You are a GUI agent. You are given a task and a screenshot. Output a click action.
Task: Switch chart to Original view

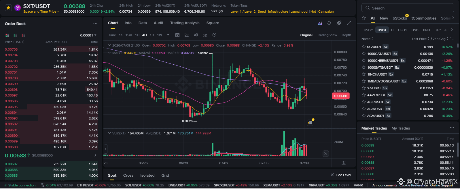[306, 35]
